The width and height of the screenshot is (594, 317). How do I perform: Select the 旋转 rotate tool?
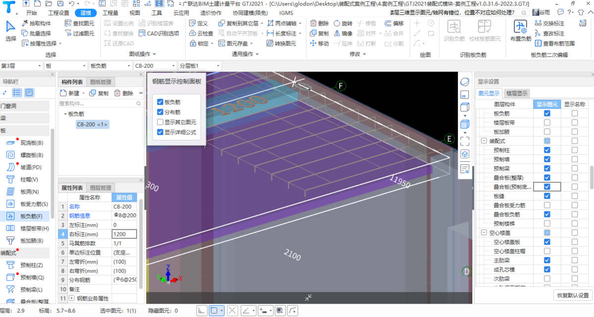(x=344, y=23)
